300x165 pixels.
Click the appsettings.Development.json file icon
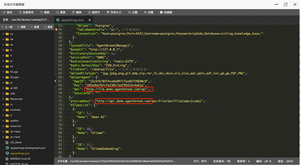[x=7, y=148]
